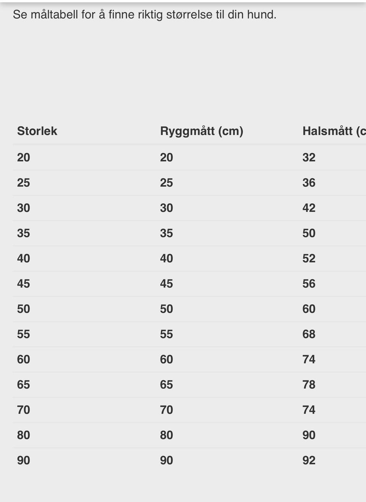Click Ryggmått value 40
The height and width of the screenshot is (502, 366).
167,258
